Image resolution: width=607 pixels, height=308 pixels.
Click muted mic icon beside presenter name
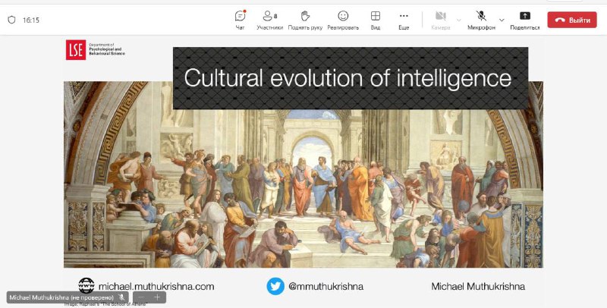point(121,297)
